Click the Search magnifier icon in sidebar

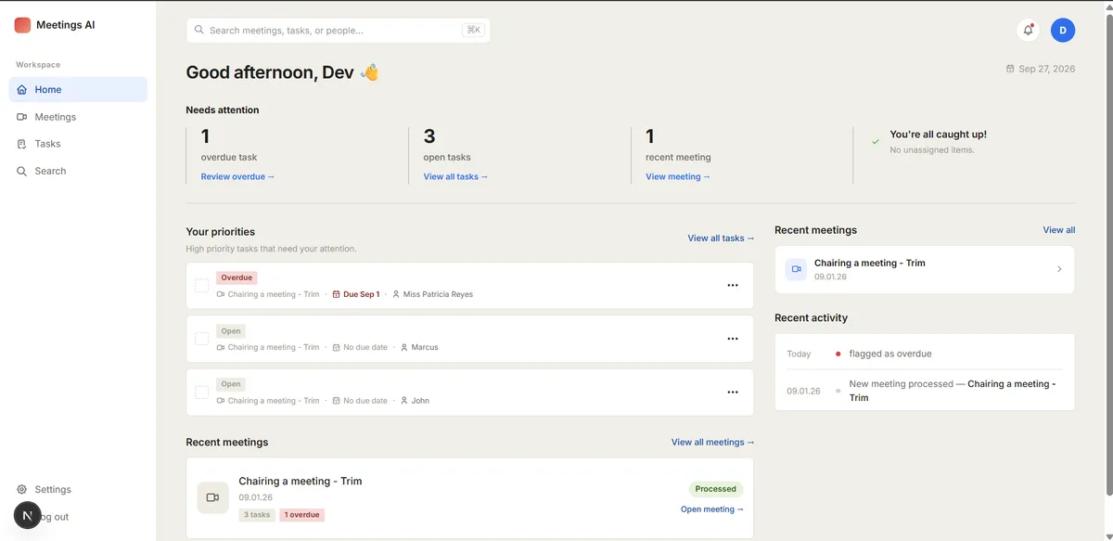click(22, 171)
